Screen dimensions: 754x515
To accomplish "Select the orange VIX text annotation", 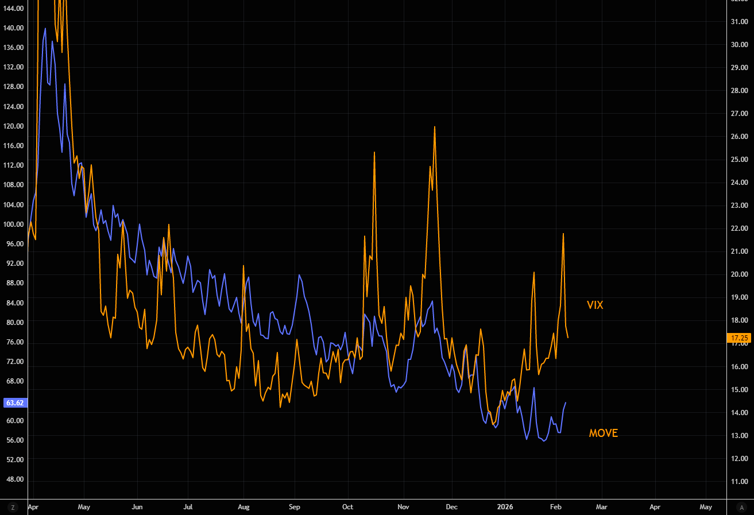I will pyautogui.click(x=595, y=305).
